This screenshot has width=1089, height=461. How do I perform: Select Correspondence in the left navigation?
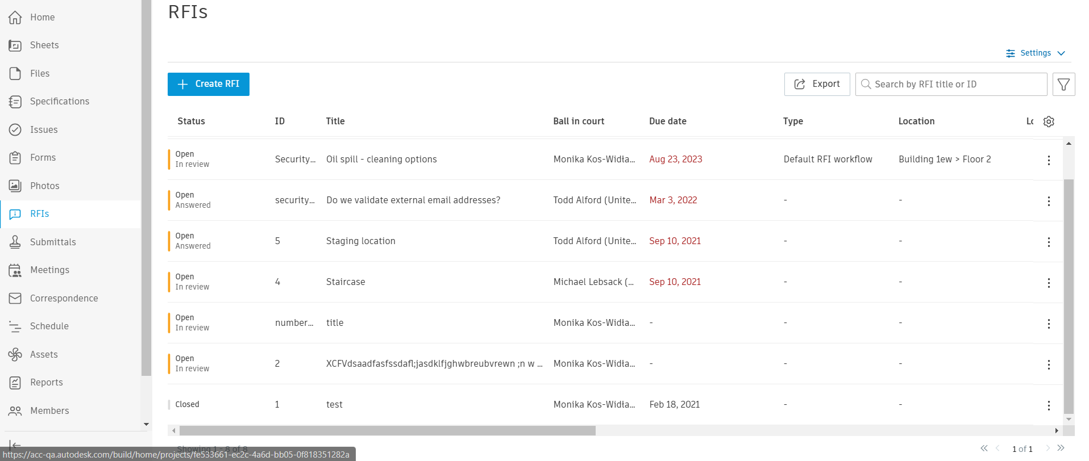click(64, 298)
